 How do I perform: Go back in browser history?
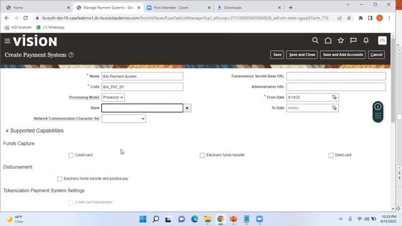7,18
